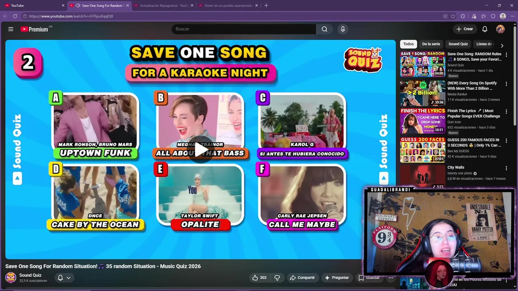Viewport: 518px width, 291px height.
Task: Click the Buscar search field
Action: (244, 29)
